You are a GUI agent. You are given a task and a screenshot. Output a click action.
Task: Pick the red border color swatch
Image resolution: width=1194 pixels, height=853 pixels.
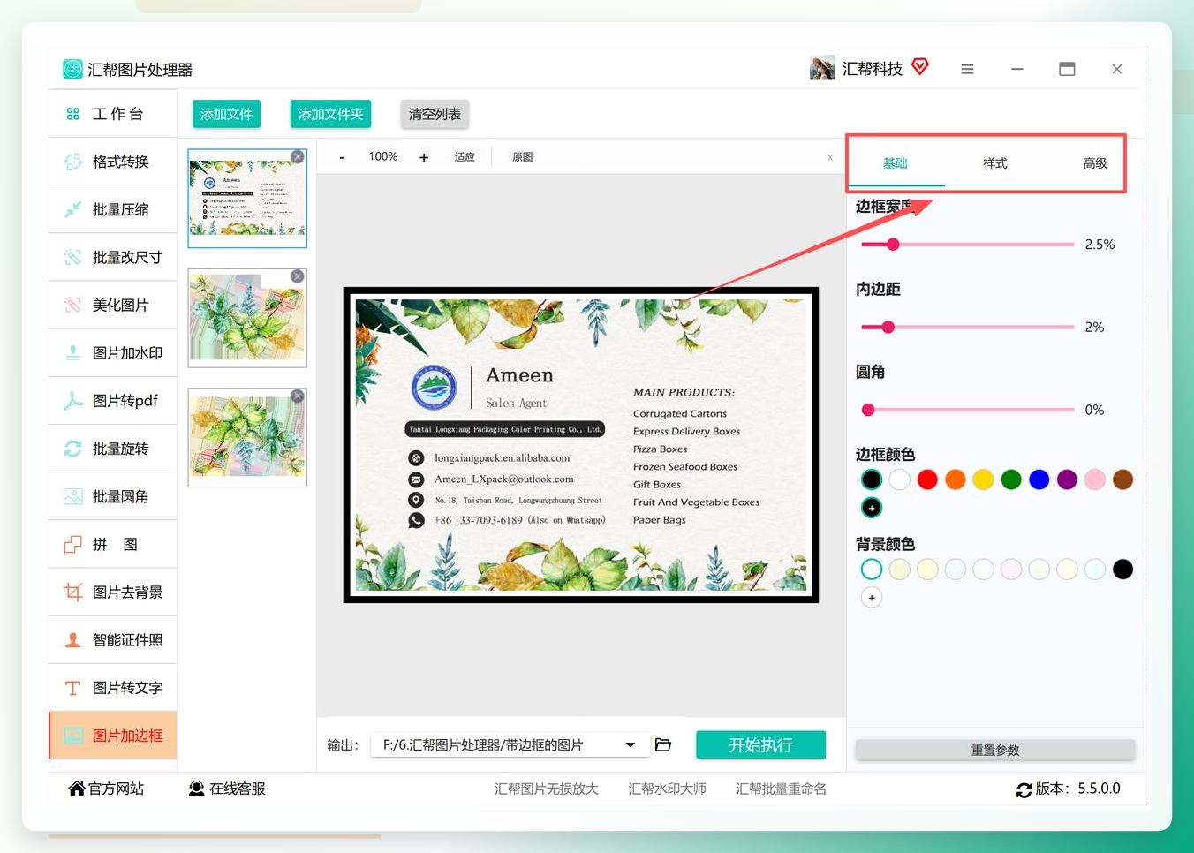tap(927, 479)
